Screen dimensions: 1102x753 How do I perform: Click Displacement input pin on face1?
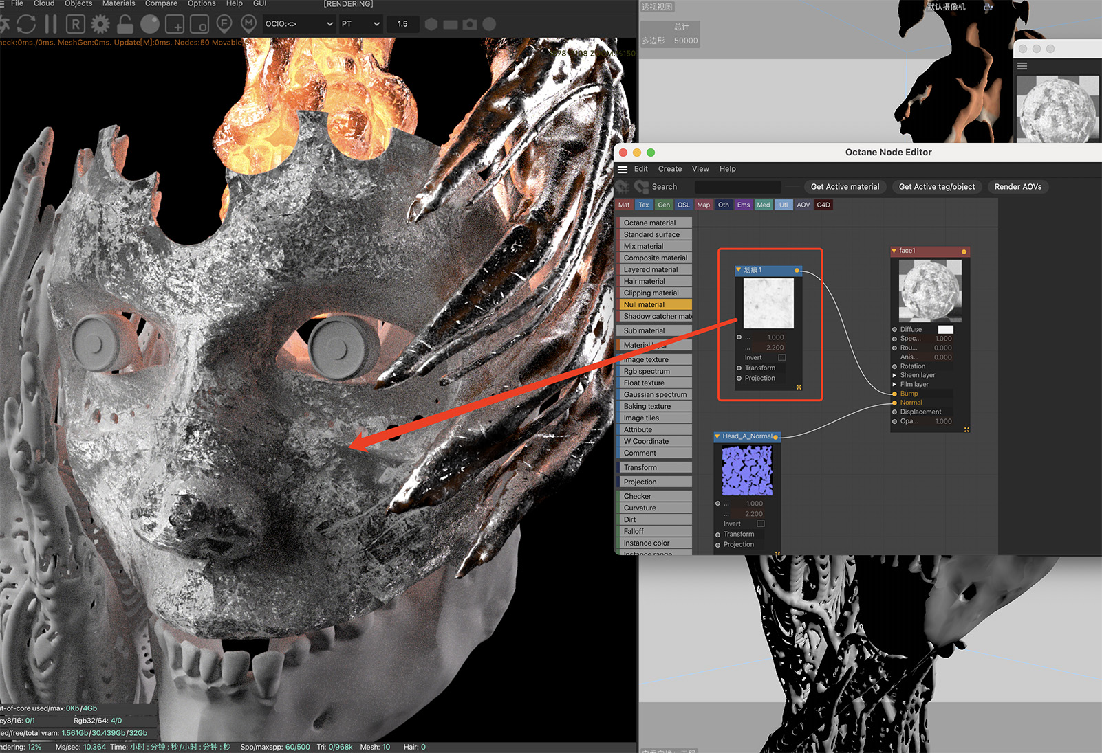click(x=894, y=412)
